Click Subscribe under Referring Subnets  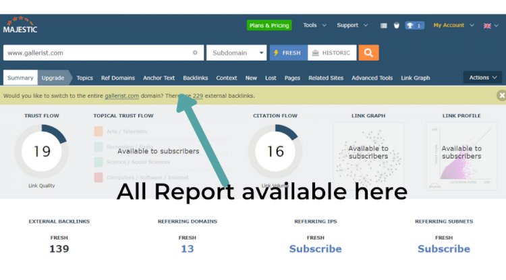pyautogui.click(x=444, y=249)
